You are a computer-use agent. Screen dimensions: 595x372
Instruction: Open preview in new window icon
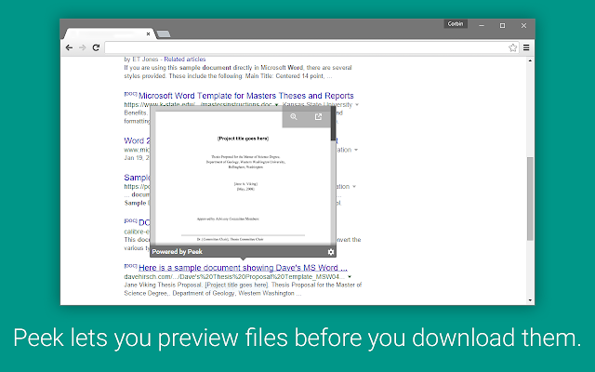318,117
